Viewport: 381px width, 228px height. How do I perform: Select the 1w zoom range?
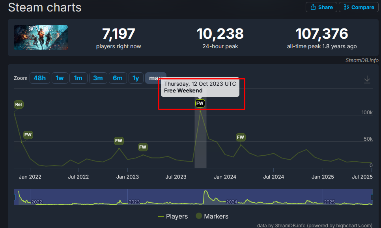coord(60,78)
